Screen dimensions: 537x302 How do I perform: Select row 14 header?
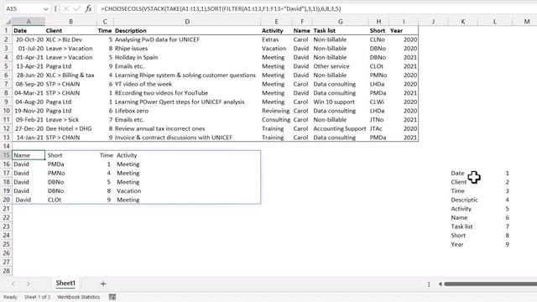[6, 146]
